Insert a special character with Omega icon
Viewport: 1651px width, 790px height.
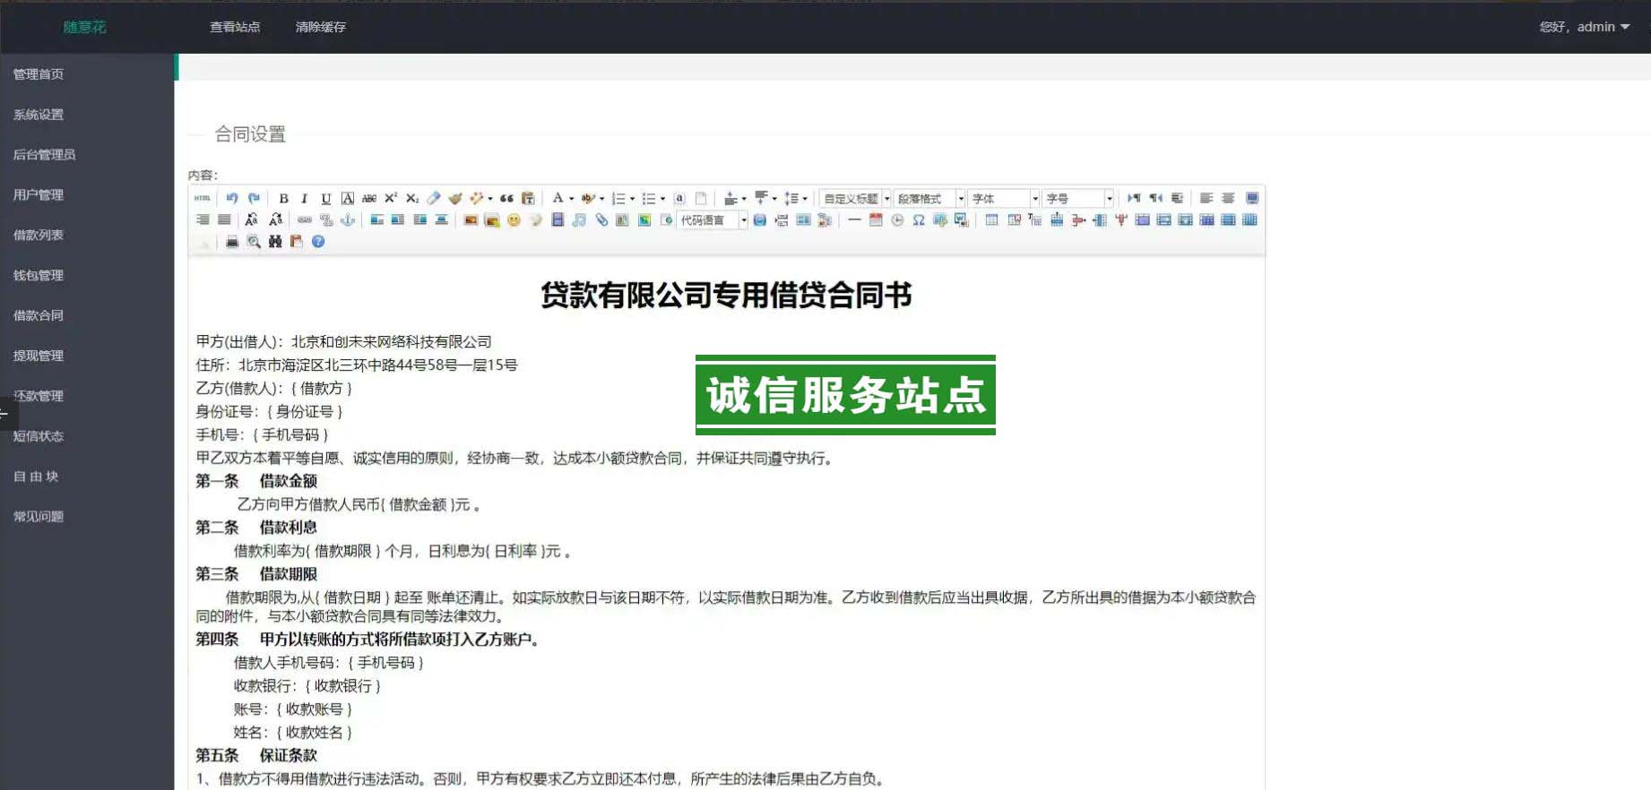(x=919, y=220)
